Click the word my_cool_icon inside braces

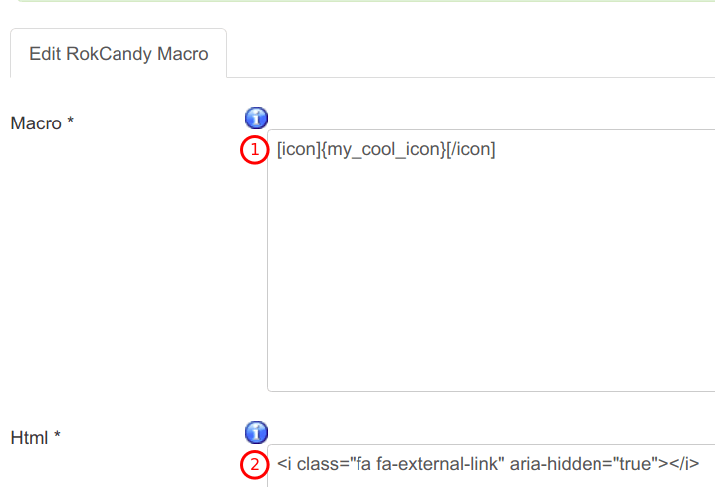coord(383,150)
